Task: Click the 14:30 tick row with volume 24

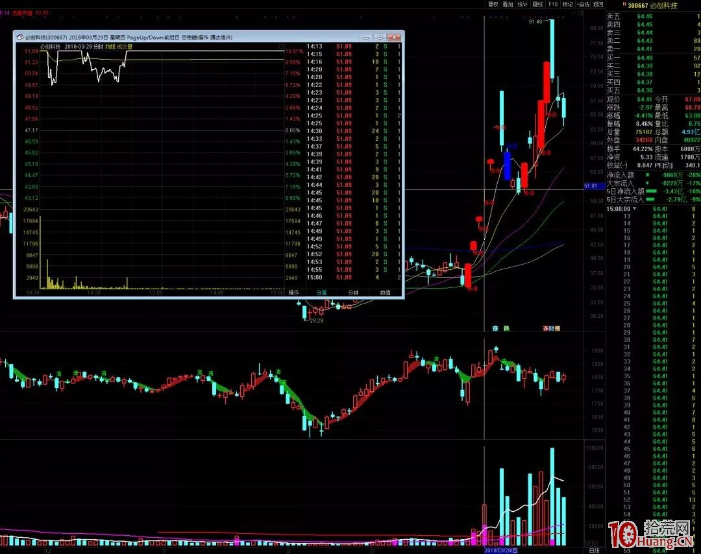Action: [x=354, y=131]
